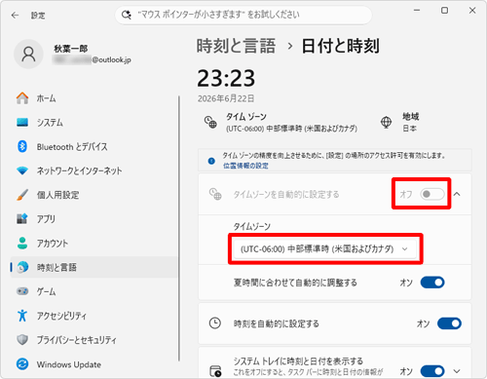Screen dimensions: 487x379
Task: Select the Bluetooth icon in sidebar
Action: point(22,146)
